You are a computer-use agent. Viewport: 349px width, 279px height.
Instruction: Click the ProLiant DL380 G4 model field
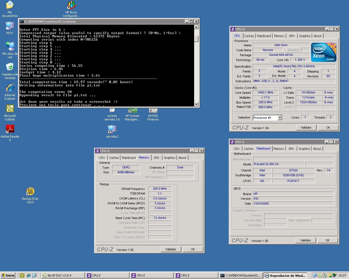click(x=278, y=164)
